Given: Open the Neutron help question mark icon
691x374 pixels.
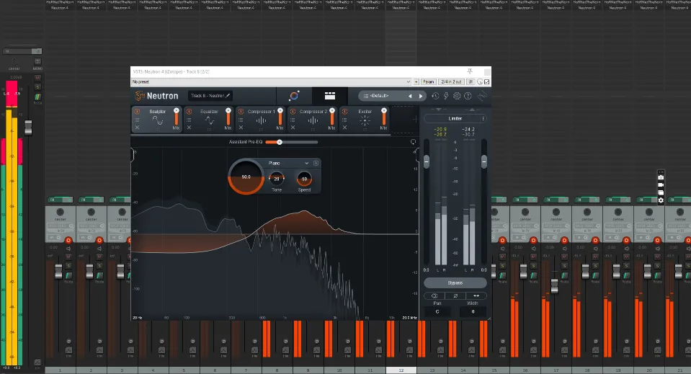Looking at the screenshot, I should (x=468, y=96).
